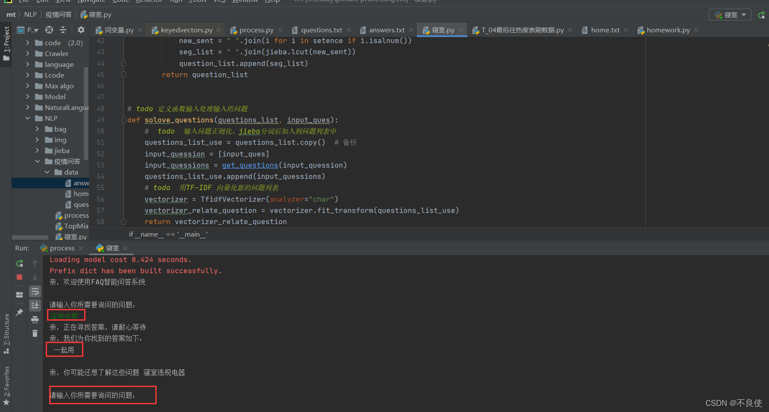Rerun the program in Run panel
Image resolution: width=769 pixels, height=412 pixels.
(19, 263)
